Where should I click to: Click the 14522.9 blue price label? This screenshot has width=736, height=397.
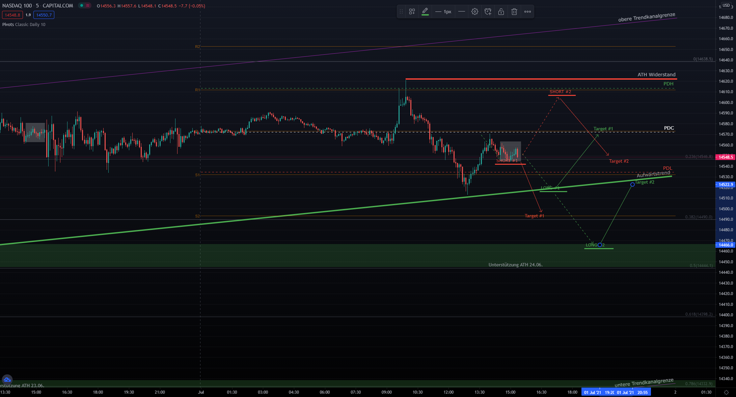coord(726,185)
